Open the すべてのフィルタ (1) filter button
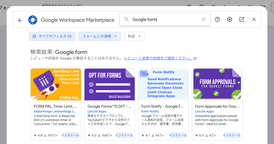The image size is (274, 144). (x=52, y=36)
